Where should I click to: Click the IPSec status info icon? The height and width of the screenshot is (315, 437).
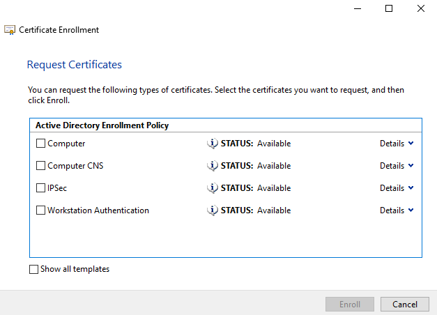click(213, 188)
